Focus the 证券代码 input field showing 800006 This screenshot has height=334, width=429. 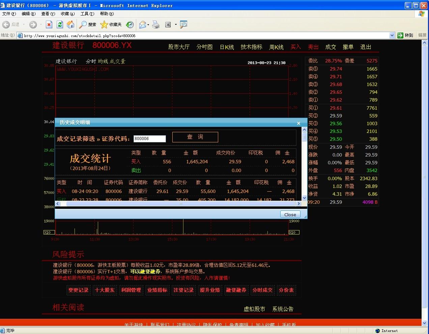tap(150, 139)
